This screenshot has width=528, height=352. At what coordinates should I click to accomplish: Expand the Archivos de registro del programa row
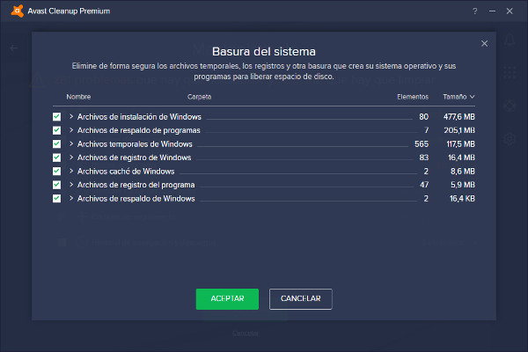(x=71, y=185)
